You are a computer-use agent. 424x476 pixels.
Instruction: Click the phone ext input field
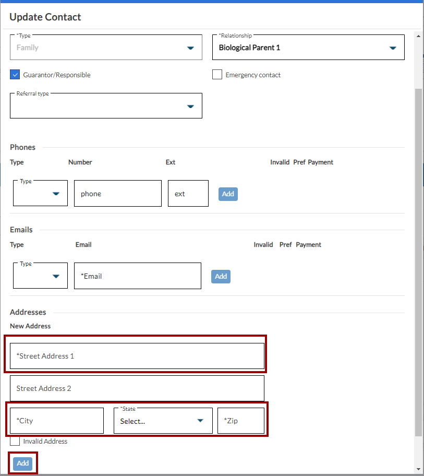[x=188, y=194]
